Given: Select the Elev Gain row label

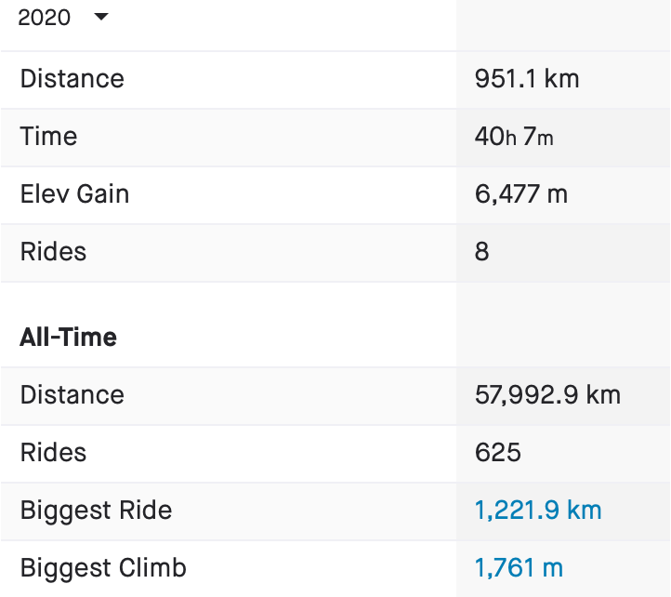Looking at the screenshot, I should tap(74, 194).
